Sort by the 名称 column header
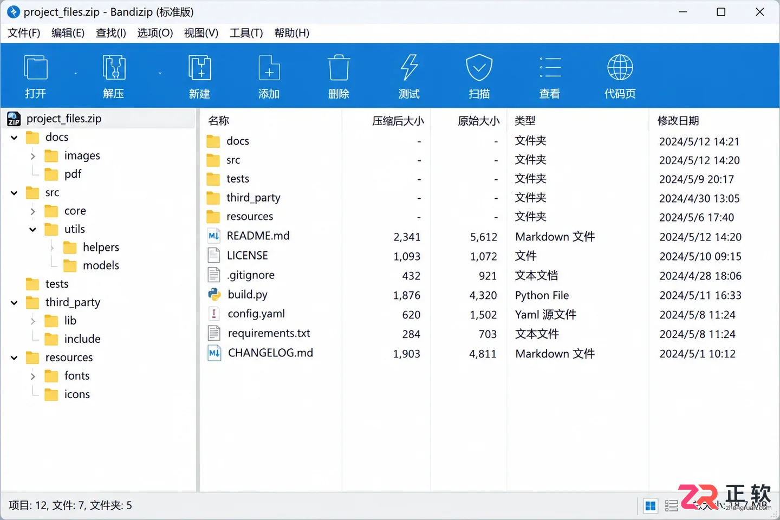 (219, 121)
